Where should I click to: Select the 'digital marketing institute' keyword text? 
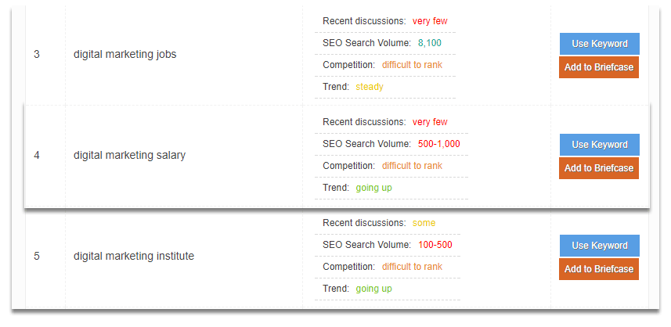(x=134, y=256)
